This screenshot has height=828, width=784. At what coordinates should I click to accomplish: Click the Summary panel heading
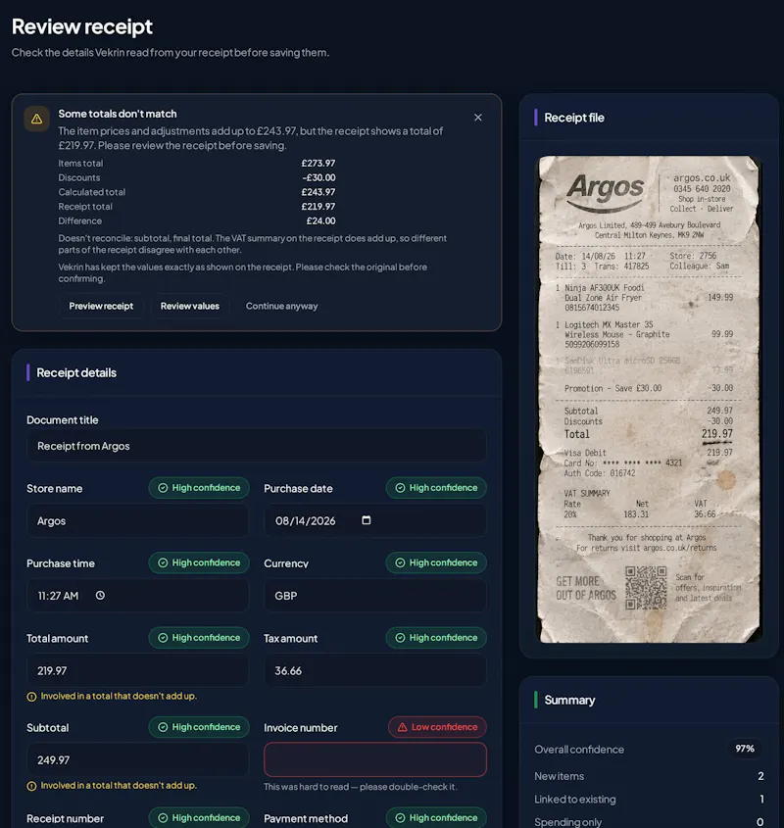point(569,701)
